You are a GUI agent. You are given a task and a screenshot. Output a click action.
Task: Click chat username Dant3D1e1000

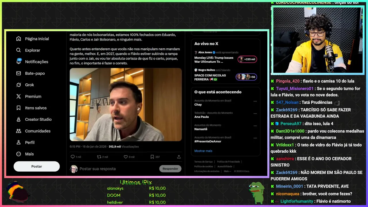290,131
